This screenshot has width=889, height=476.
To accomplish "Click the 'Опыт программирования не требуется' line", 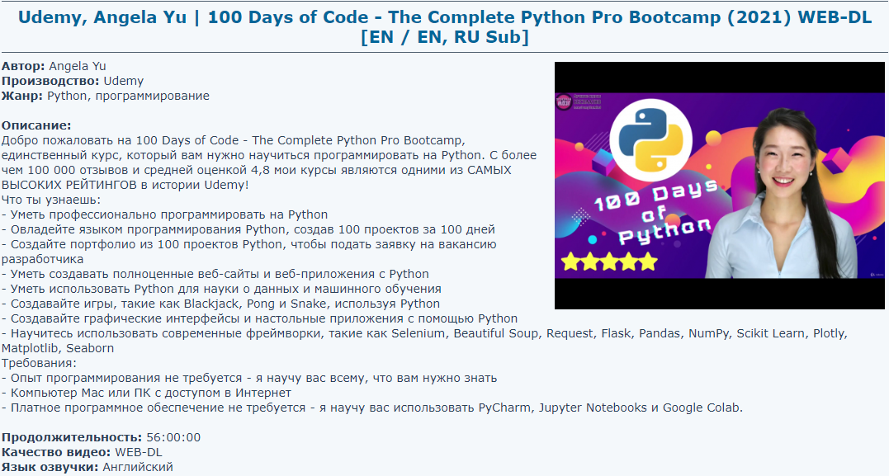I will (x=249, y=377).
